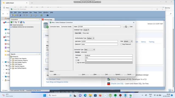This screenshot has height=98, width=175.
Task: Open File Explorer from taskbar
Action: pos(90,95)
